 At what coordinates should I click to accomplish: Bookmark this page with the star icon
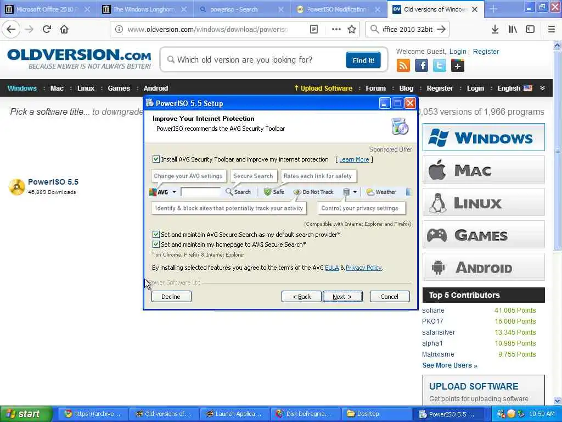[x=352, y=30]
